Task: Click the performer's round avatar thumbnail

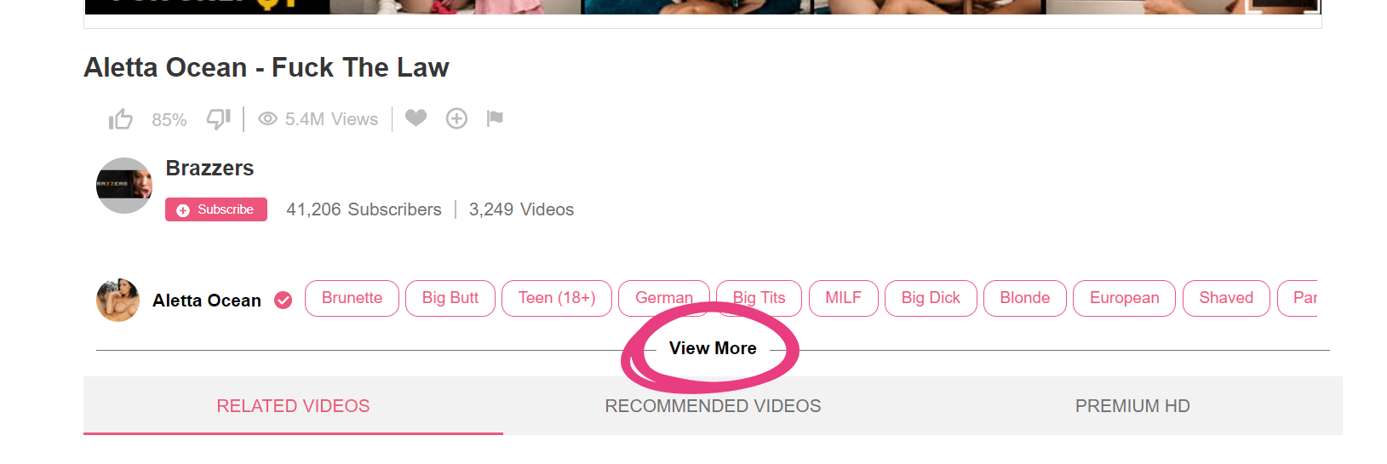Action: (118, 300)
